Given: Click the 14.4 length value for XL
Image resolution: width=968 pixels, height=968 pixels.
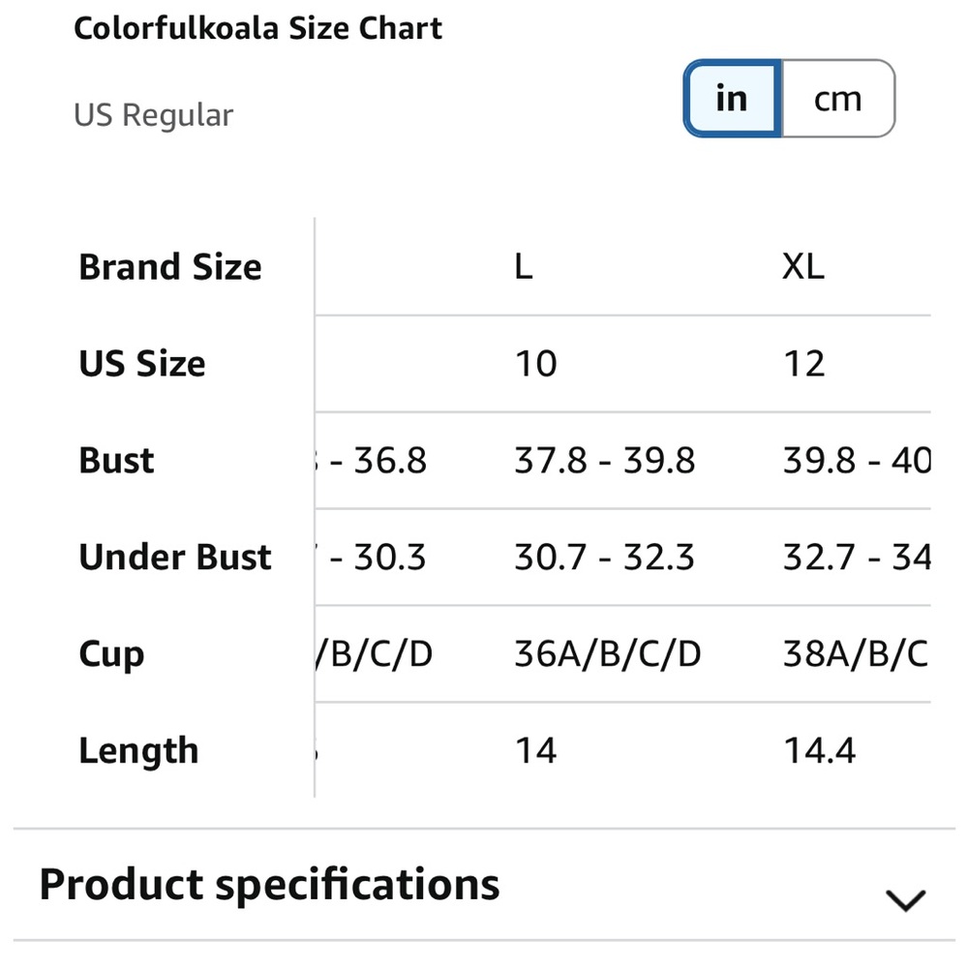Looking at the screenshot, I should [821, 750].
